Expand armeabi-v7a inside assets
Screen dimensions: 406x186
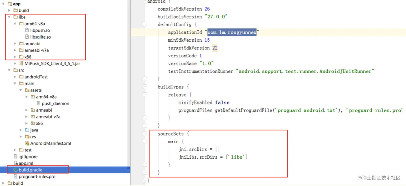[26, 117]
